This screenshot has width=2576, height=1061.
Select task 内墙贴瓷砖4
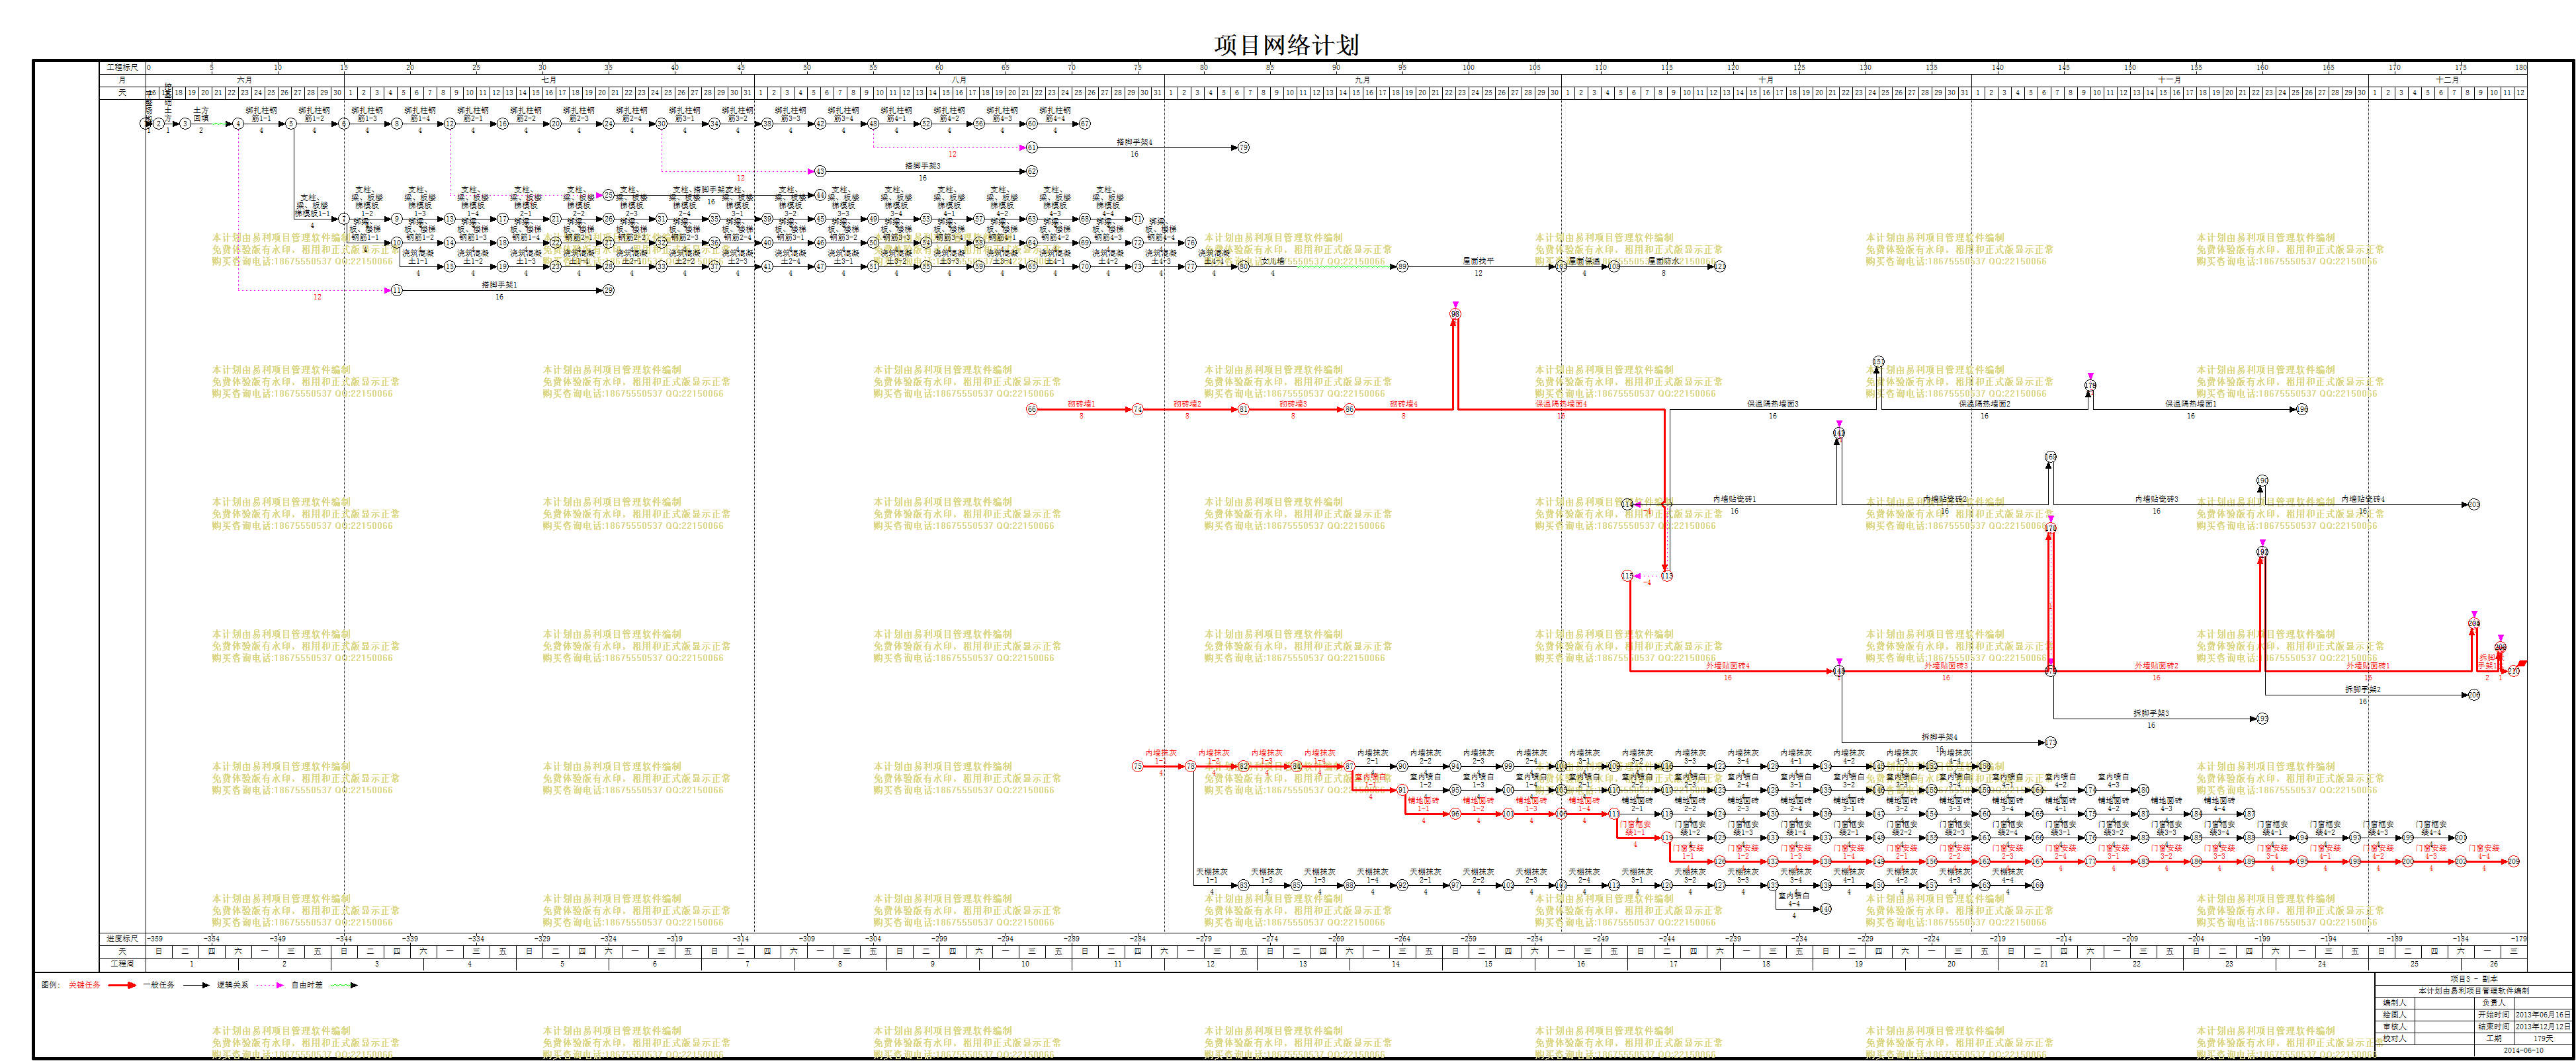coord(2363,498)
